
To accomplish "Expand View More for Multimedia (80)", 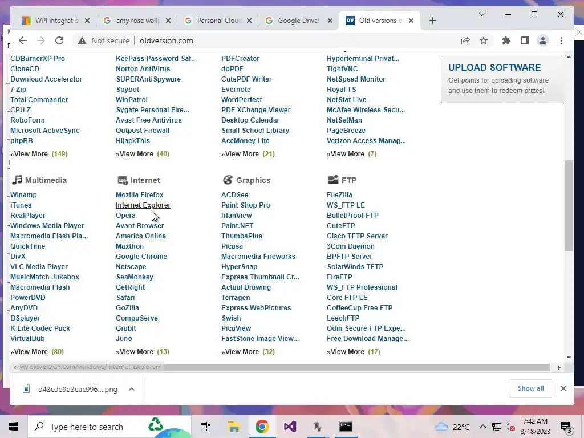I will (37, 351).
